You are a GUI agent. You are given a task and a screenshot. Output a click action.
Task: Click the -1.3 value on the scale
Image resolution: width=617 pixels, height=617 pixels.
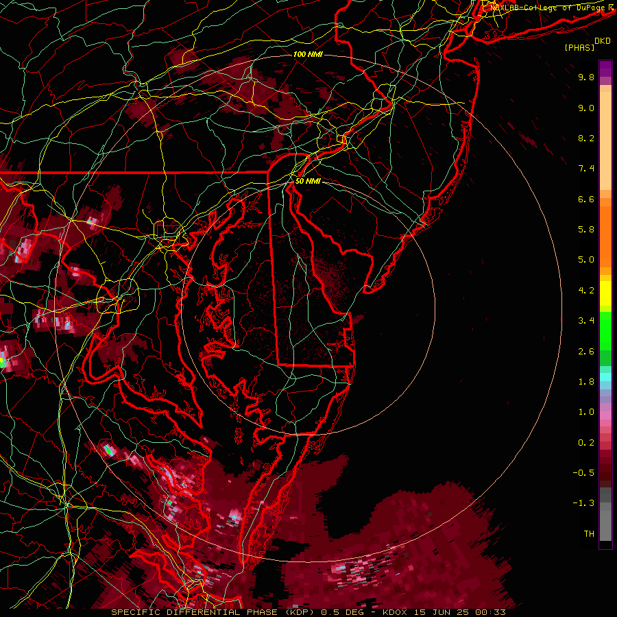tap(583, 503)
